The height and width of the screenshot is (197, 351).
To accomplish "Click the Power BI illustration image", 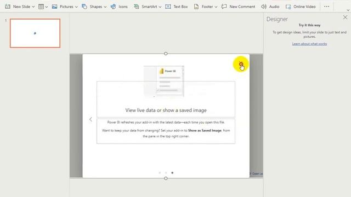I will [164, 81].
